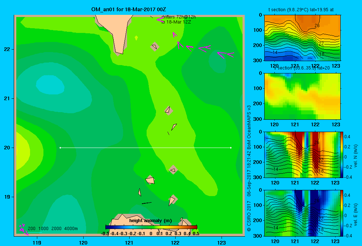
Task: Click the east endpoint of the white transect line
Action: (231, 148)
